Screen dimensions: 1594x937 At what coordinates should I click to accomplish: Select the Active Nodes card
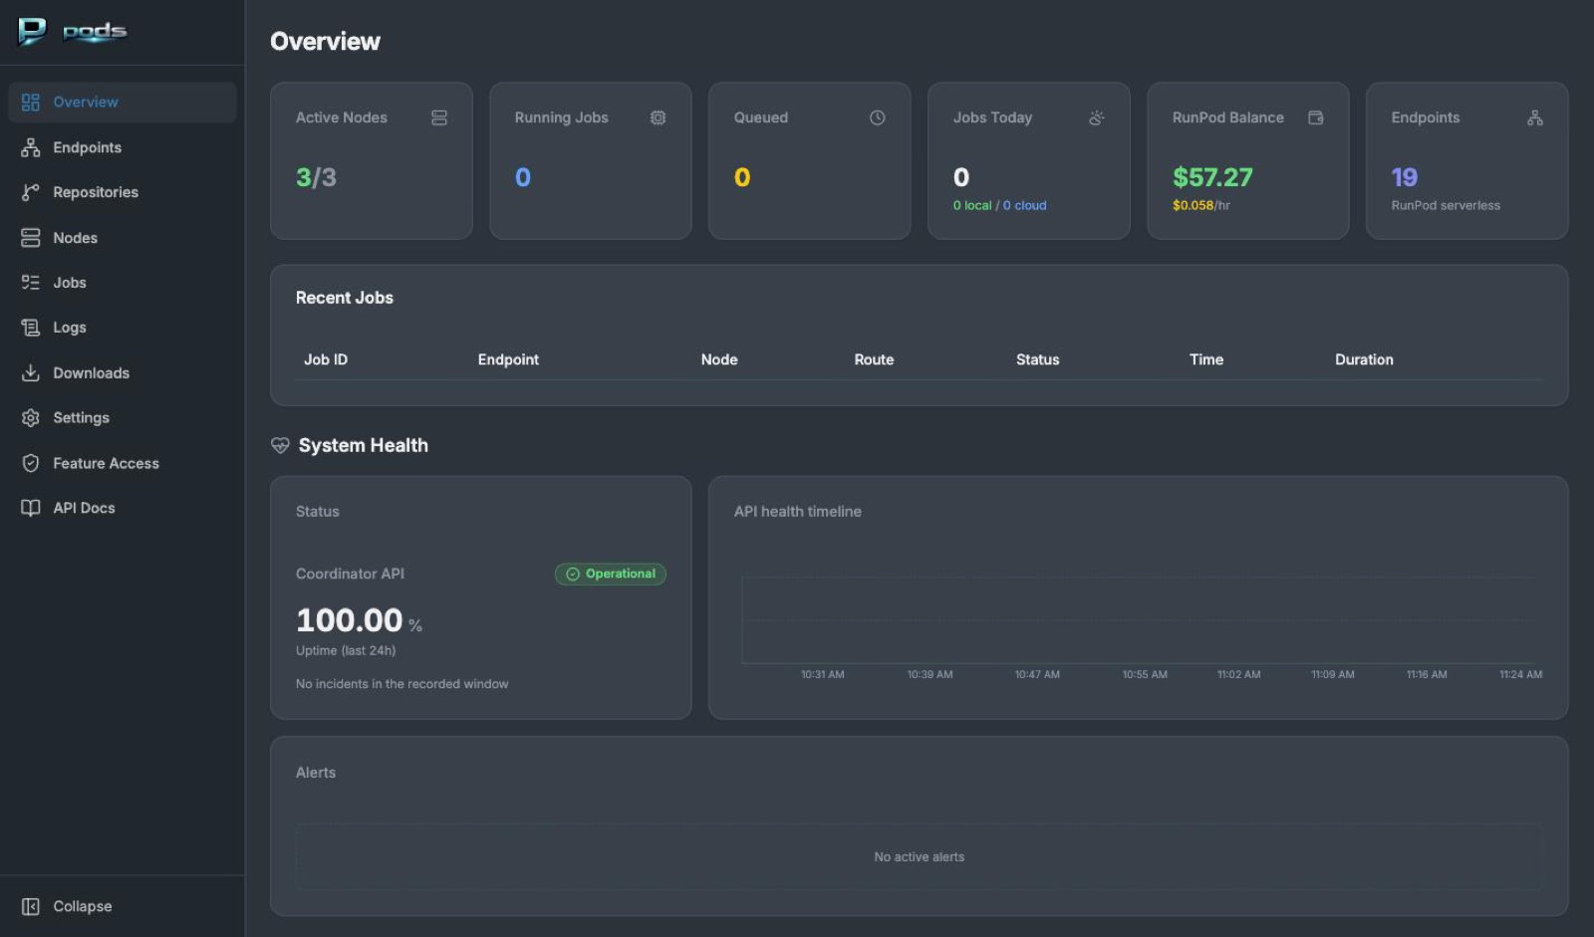[372, 160]
